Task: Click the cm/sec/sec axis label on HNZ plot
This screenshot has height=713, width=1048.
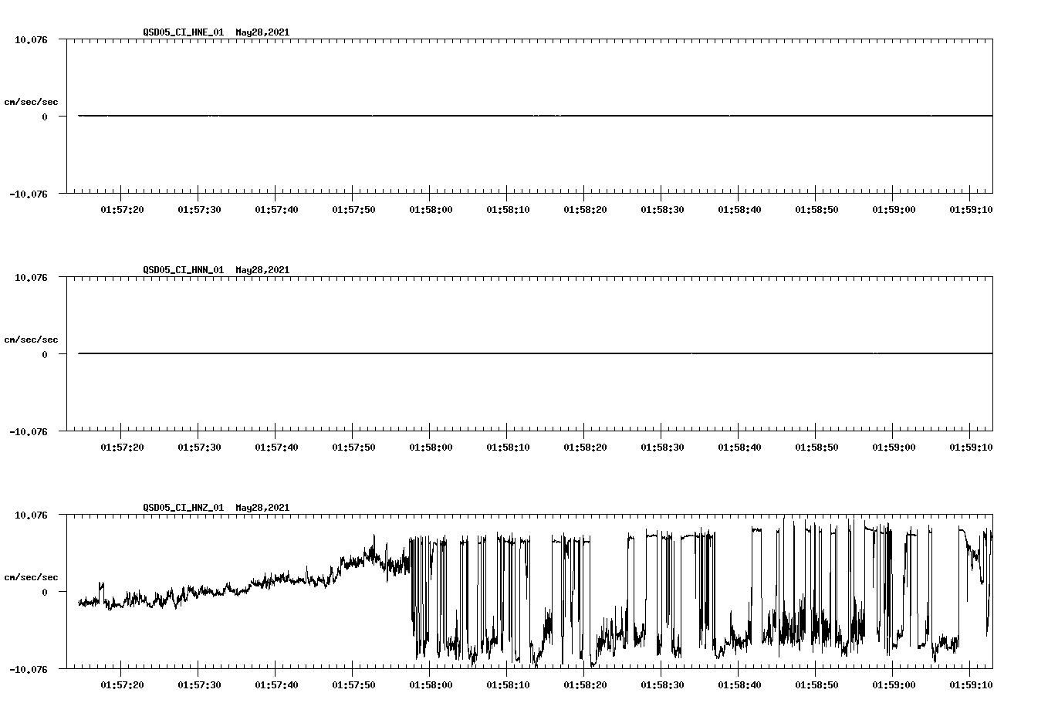Action: [32, 575]
